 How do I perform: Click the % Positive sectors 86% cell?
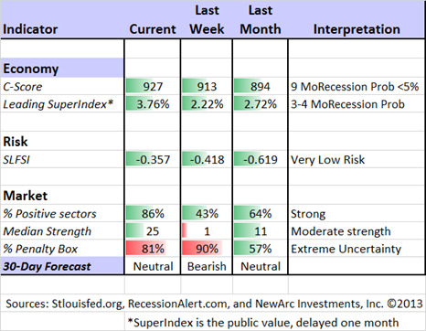(x=153, y=213)
